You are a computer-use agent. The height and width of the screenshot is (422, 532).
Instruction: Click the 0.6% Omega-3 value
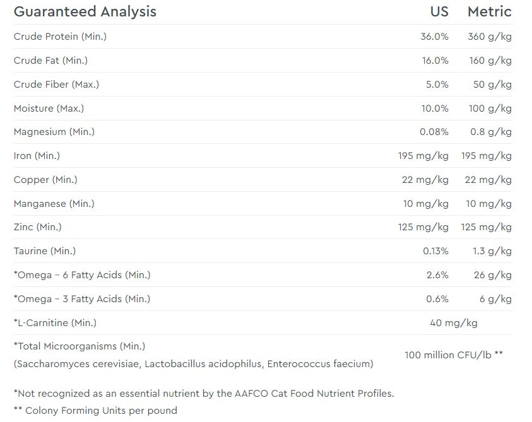tap(437, 299)
